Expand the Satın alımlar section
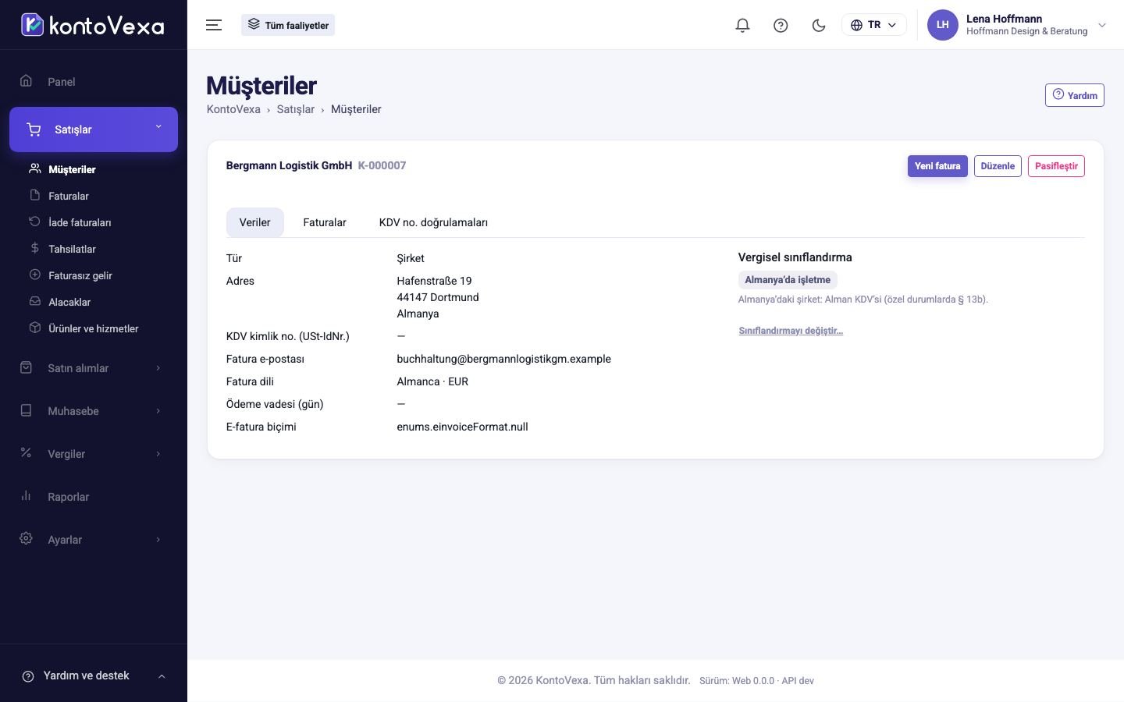The height and width of the screenshot is (702, 1124). coord(94,368)
